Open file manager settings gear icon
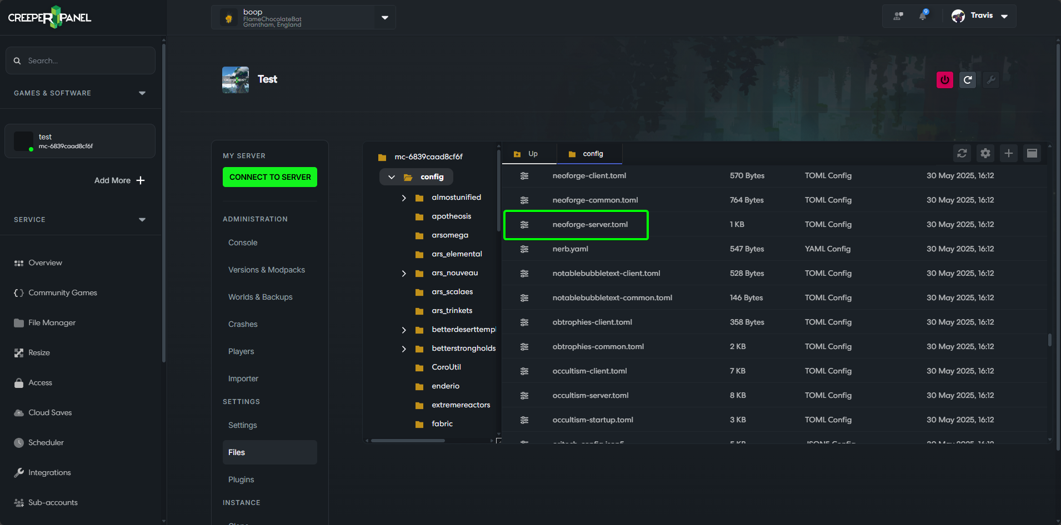This screenshot has height=525, width=1061. (985, 153)
